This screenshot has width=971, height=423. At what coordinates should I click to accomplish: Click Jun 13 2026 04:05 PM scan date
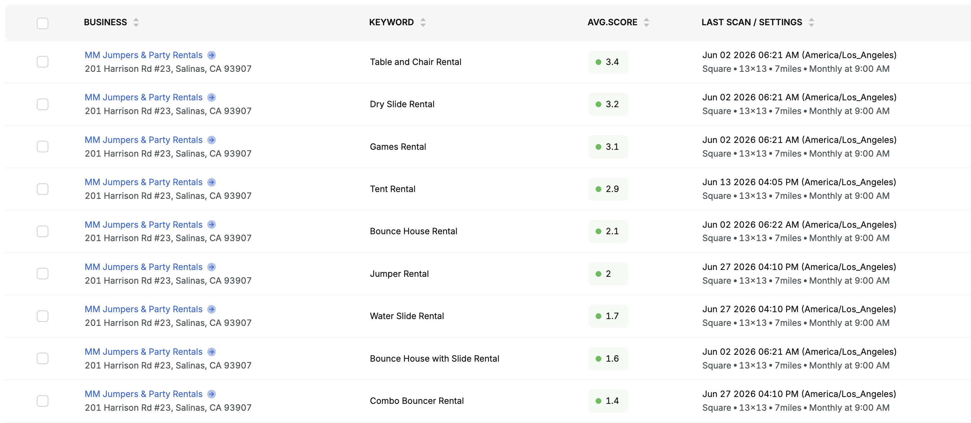click(x=799, y=182)
